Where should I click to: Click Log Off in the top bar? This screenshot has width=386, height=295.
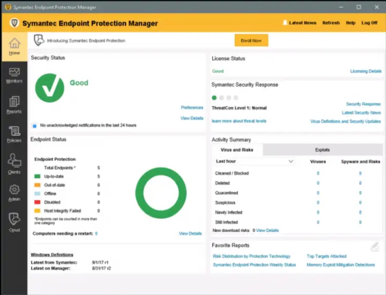[369, 23]
